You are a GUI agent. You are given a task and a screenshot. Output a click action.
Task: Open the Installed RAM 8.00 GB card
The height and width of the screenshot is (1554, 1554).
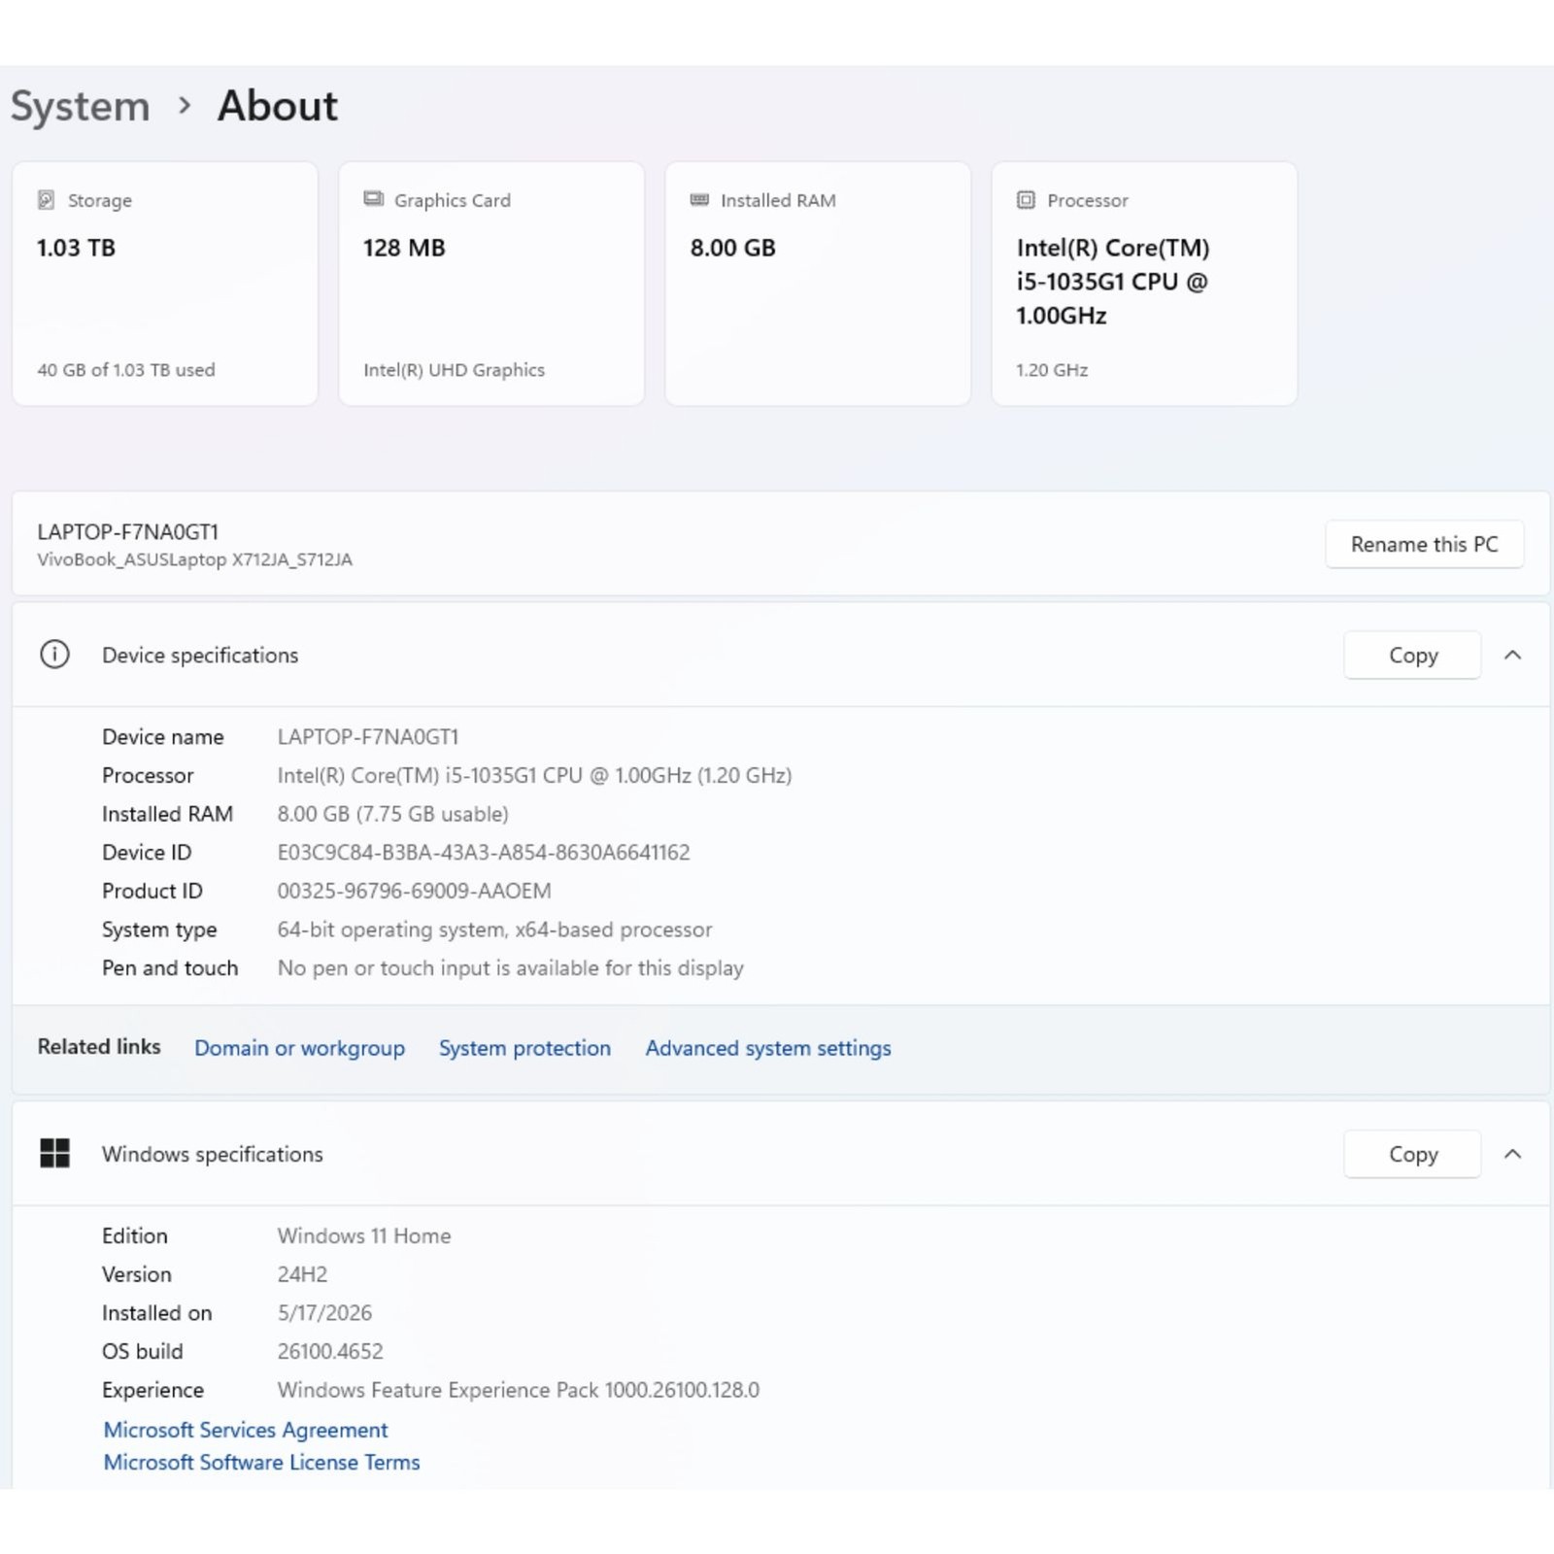click(x=818, y=284)
